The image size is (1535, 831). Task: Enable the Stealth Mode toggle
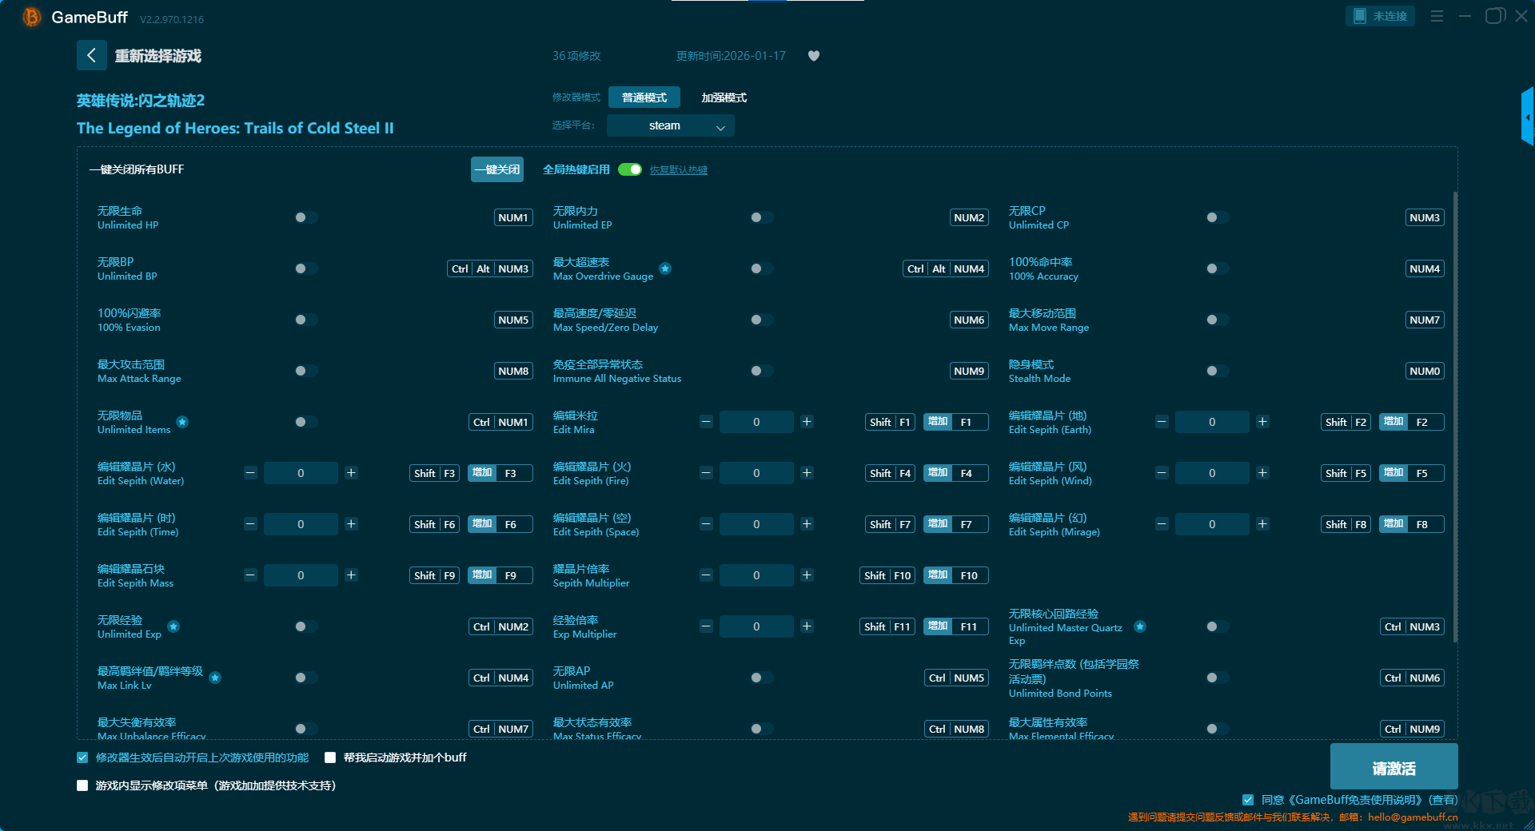click(1217, 371)
